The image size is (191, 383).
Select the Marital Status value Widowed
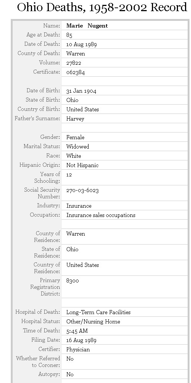click(x=78, y=147)
